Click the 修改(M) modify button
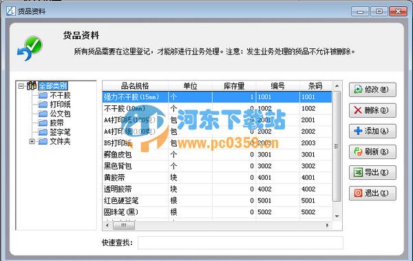This screenshot has width=413, height=261. tap(372, 90)
